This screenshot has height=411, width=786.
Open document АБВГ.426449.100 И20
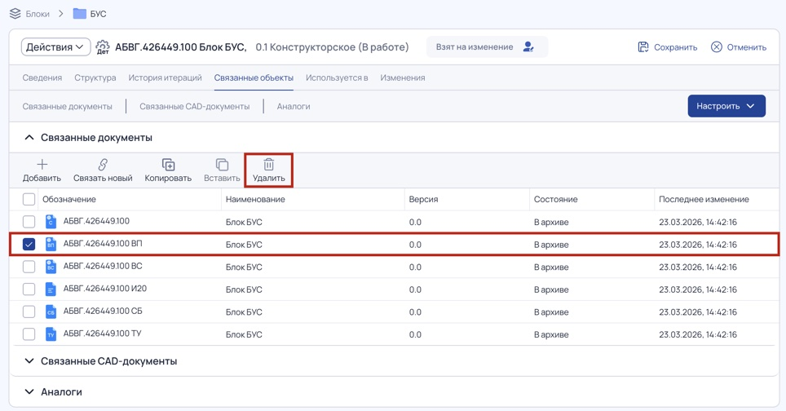coord(104,289)
